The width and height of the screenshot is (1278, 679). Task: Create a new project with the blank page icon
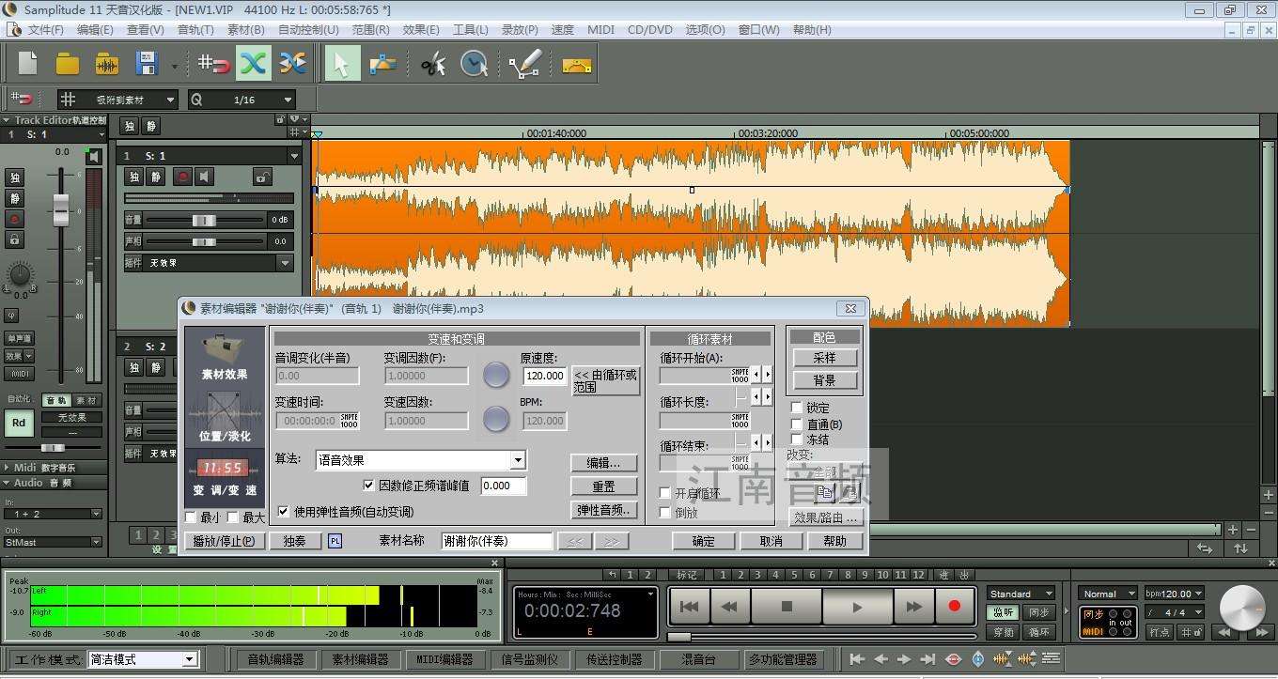coord(28,64)
